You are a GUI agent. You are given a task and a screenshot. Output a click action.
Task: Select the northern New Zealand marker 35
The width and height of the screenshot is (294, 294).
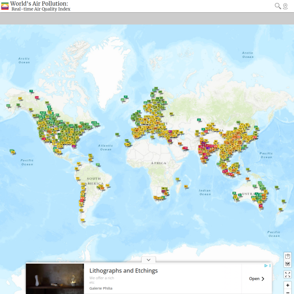point(284,201)
